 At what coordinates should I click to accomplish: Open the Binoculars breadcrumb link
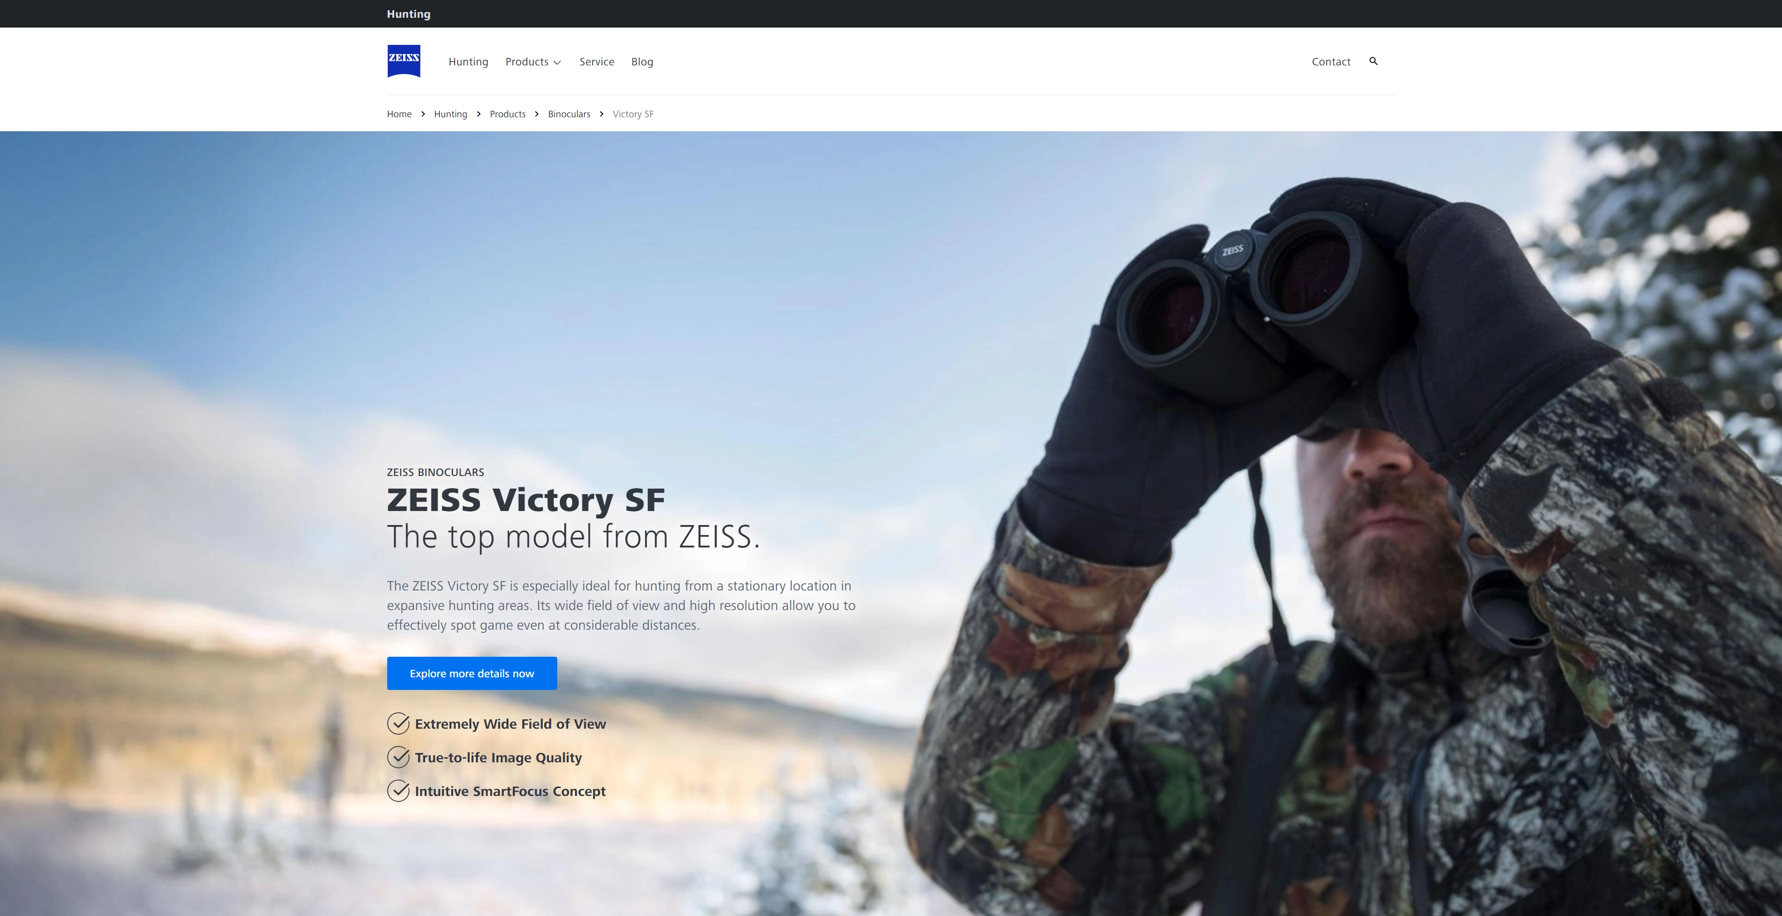pyautogui.click(x=568, y=114)
